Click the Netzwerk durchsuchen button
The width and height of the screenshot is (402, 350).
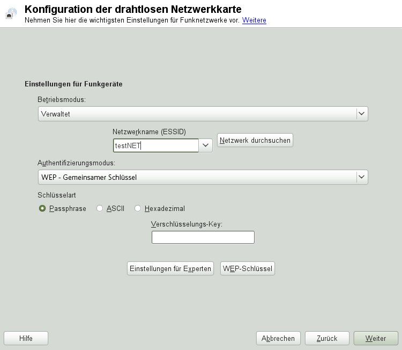[255, 140]
